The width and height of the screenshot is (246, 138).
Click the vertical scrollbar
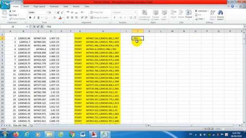(x=244, y=77)
